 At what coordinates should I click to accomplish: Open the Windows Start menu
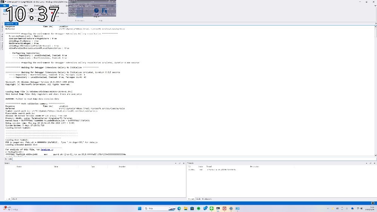139,208
